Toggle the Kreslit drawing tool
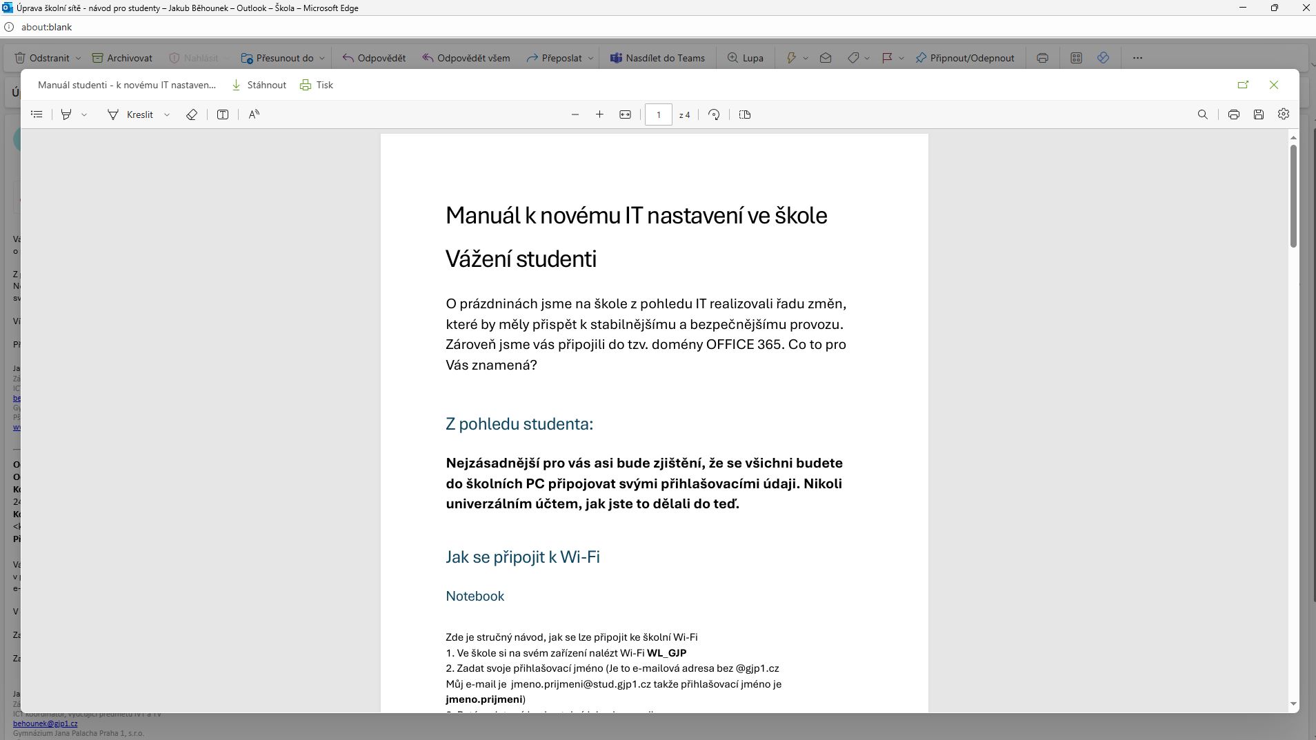The width and height of the screenshot is (1316, 740). click(x=131, y=114)
